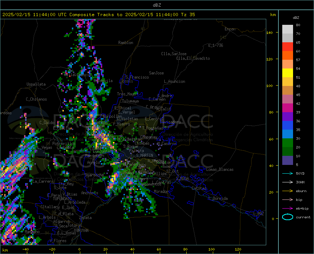Pick the green 30 dBZ color swatch

287,143
